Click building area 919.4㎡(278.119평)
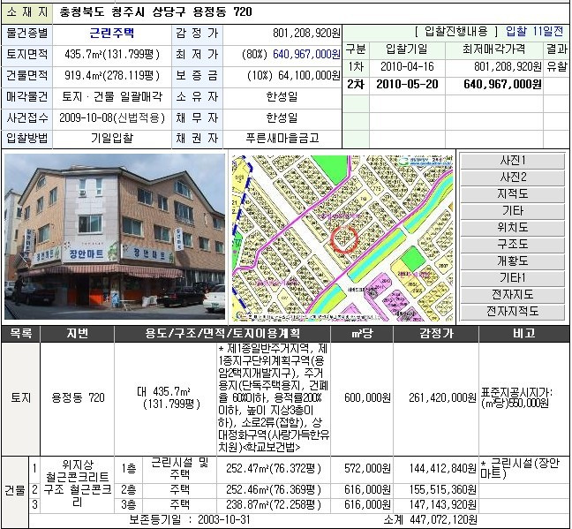The height and width of the screenshot is (529, 572). [112, 76]
